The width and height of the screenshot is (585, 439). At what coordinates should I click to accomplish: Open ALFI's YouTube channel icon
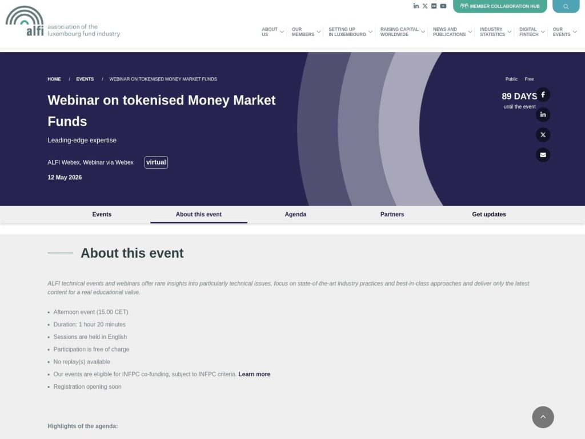(443, 6)
